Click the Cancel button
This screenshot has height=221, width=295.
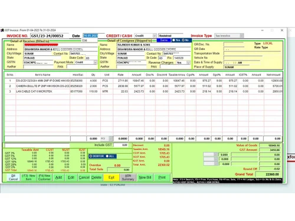[x=84, y=177]
